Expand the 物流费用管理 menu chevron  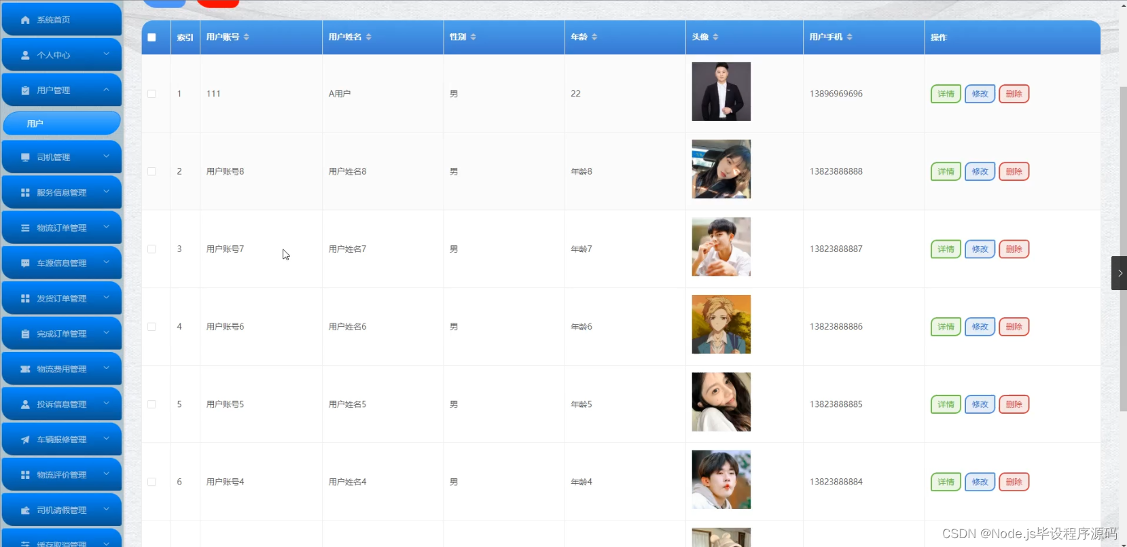(x=107, y=368)
